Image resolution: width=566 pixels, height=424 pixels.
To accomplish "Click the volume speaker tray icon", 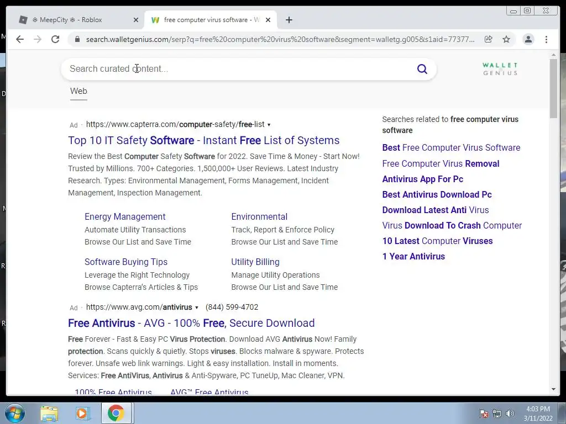I will pos(510,414).
